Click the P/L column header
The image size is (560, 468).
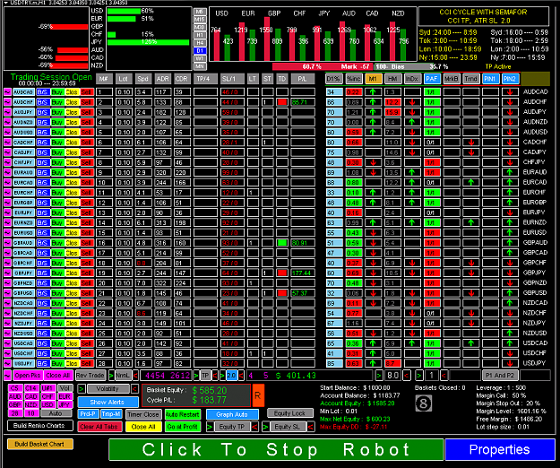(303, 79)
